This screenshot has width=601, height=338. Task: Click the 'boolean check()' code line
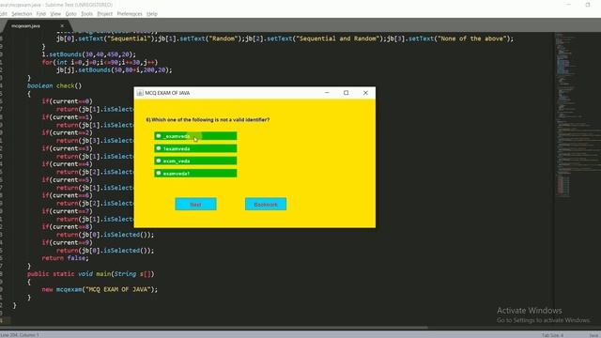pos(54,85)
